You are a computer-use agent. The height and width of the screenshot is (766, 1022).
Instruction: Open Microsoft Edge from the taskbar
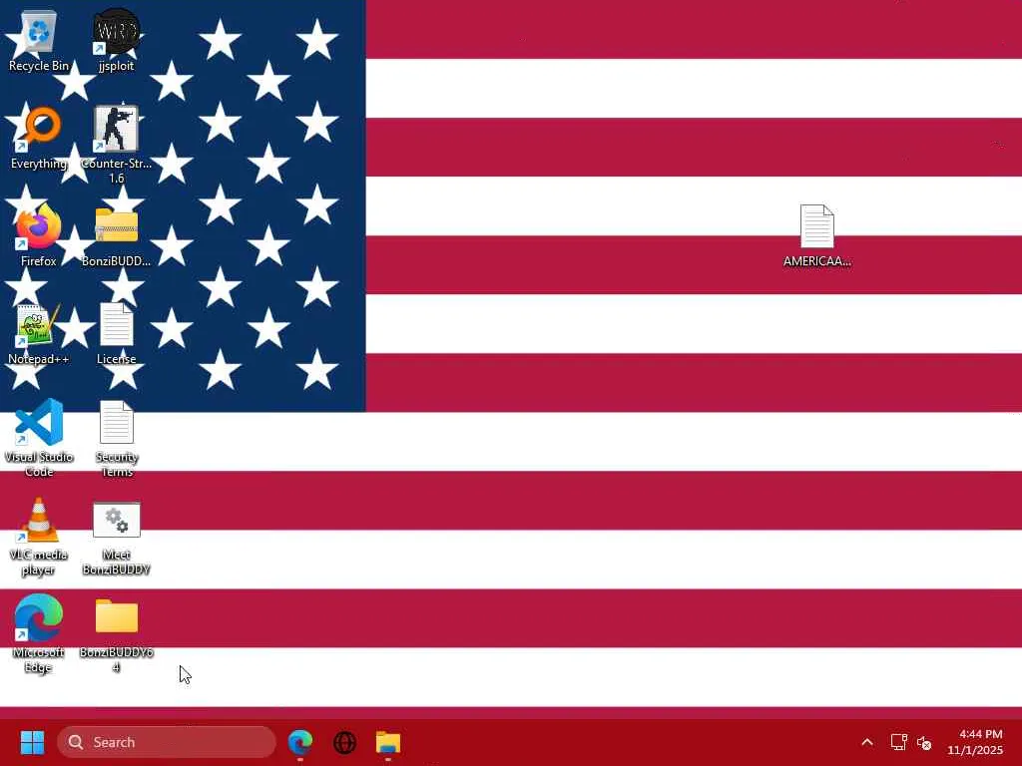tap(300, 742)
